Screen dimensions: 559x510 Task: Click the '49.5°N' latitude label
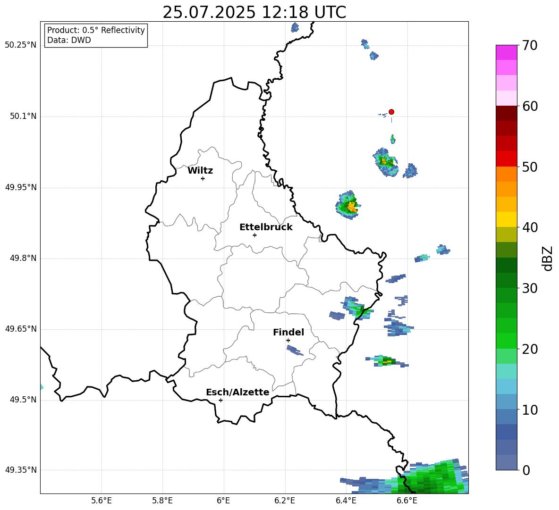point(23,400)
